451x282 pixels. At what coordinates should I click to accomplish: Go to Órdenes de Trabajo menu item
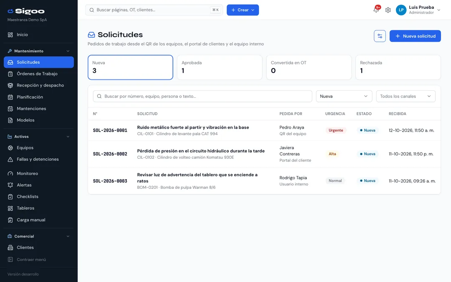pos(39,74)
